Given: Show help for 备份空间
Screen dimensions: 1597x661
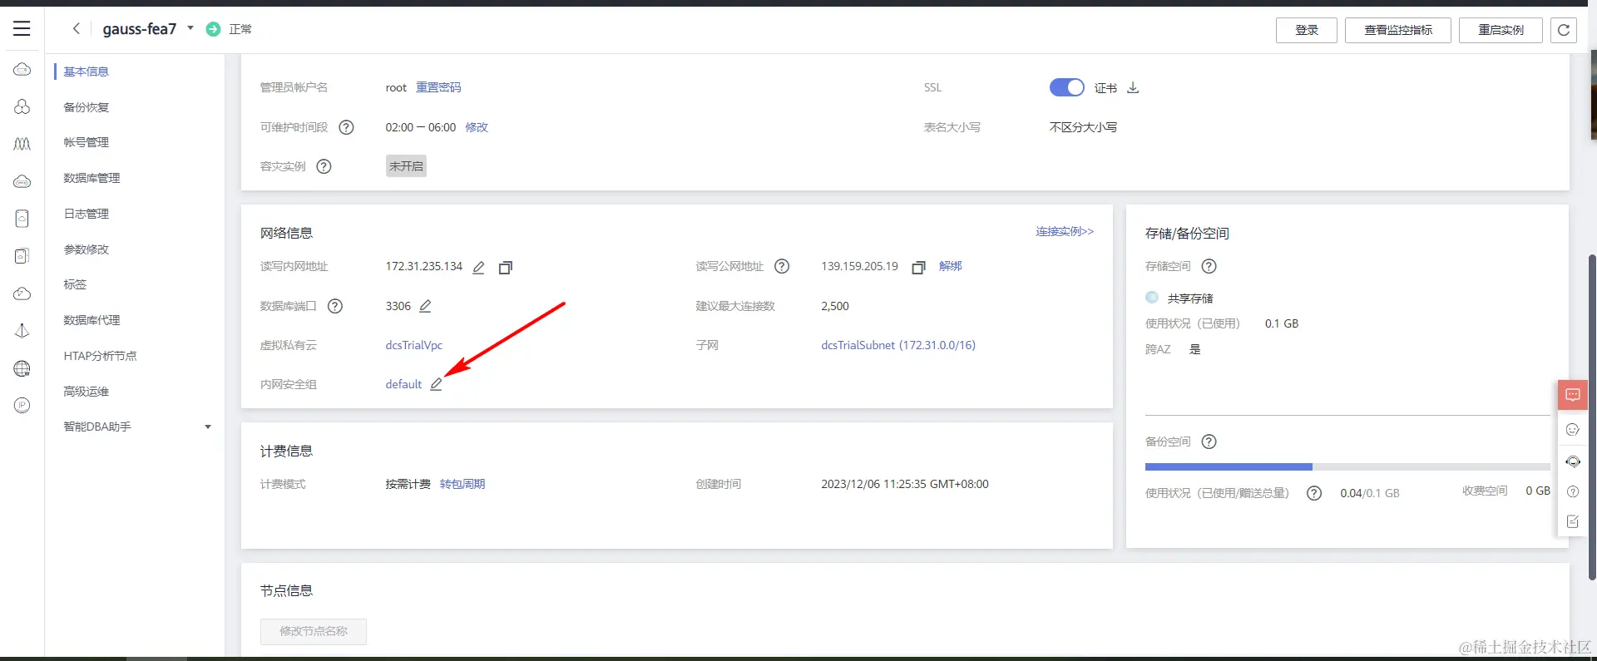Looking at the screenshot, I should click(1209, 441).
